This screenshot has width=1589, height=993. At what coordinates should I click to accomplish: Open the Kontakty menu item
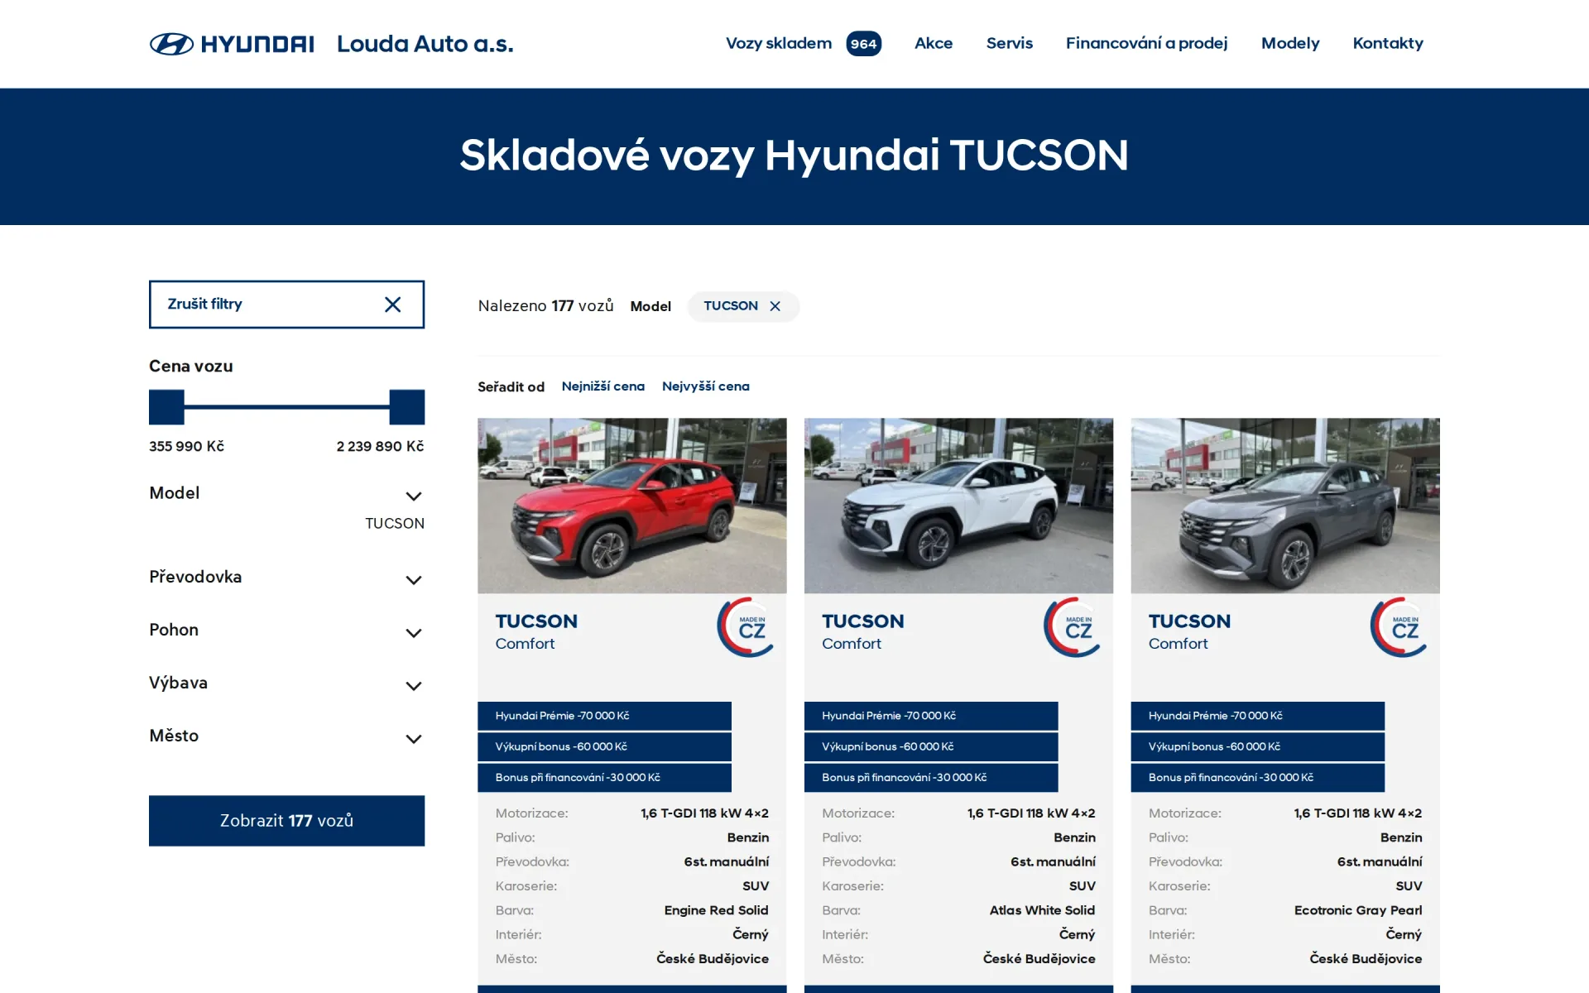coord(1388,43)
